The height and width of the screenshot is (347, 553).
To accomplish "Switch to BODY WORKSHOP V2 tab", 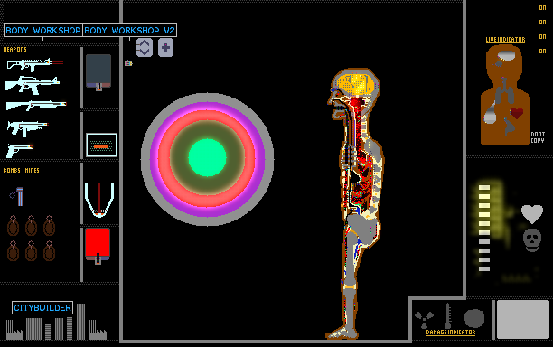I will coord(129,31).
